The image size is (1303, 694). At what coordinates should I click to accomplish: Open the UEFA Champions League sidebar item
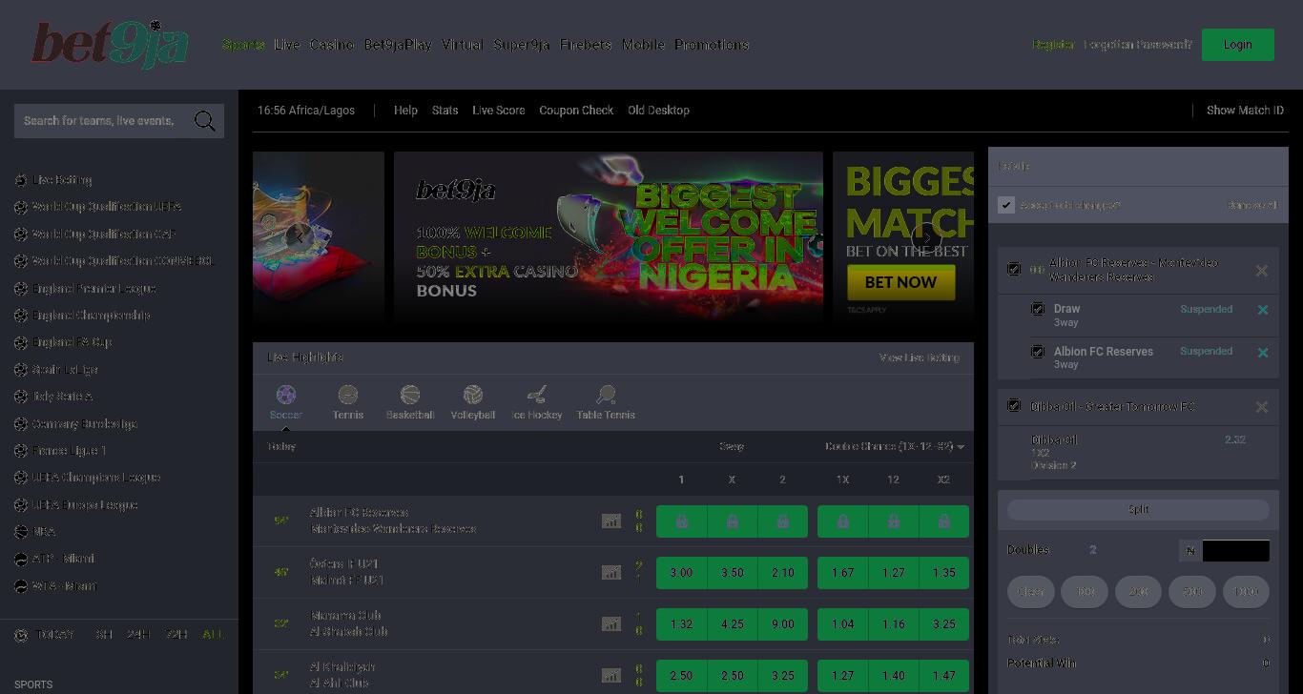tap(95, 478)
